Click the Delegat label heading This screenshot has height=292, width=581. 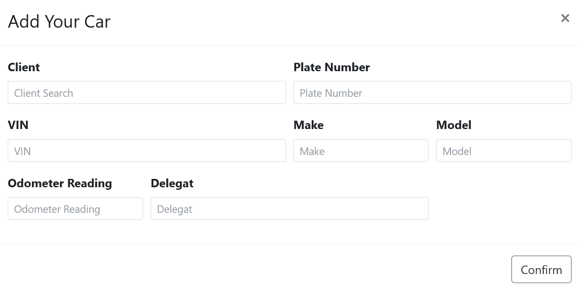(172, 183)
